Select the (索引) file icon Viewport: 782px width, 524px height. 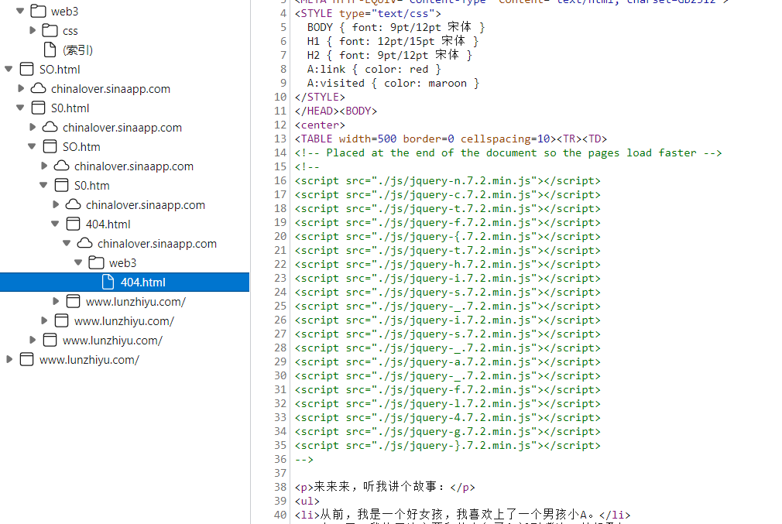(x=50, y=50)
